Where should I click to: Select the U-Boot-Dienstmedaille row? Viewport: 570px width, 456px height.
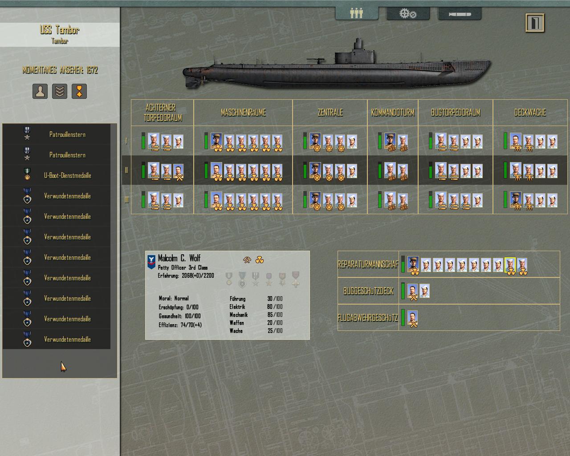[x=57, y=175]
